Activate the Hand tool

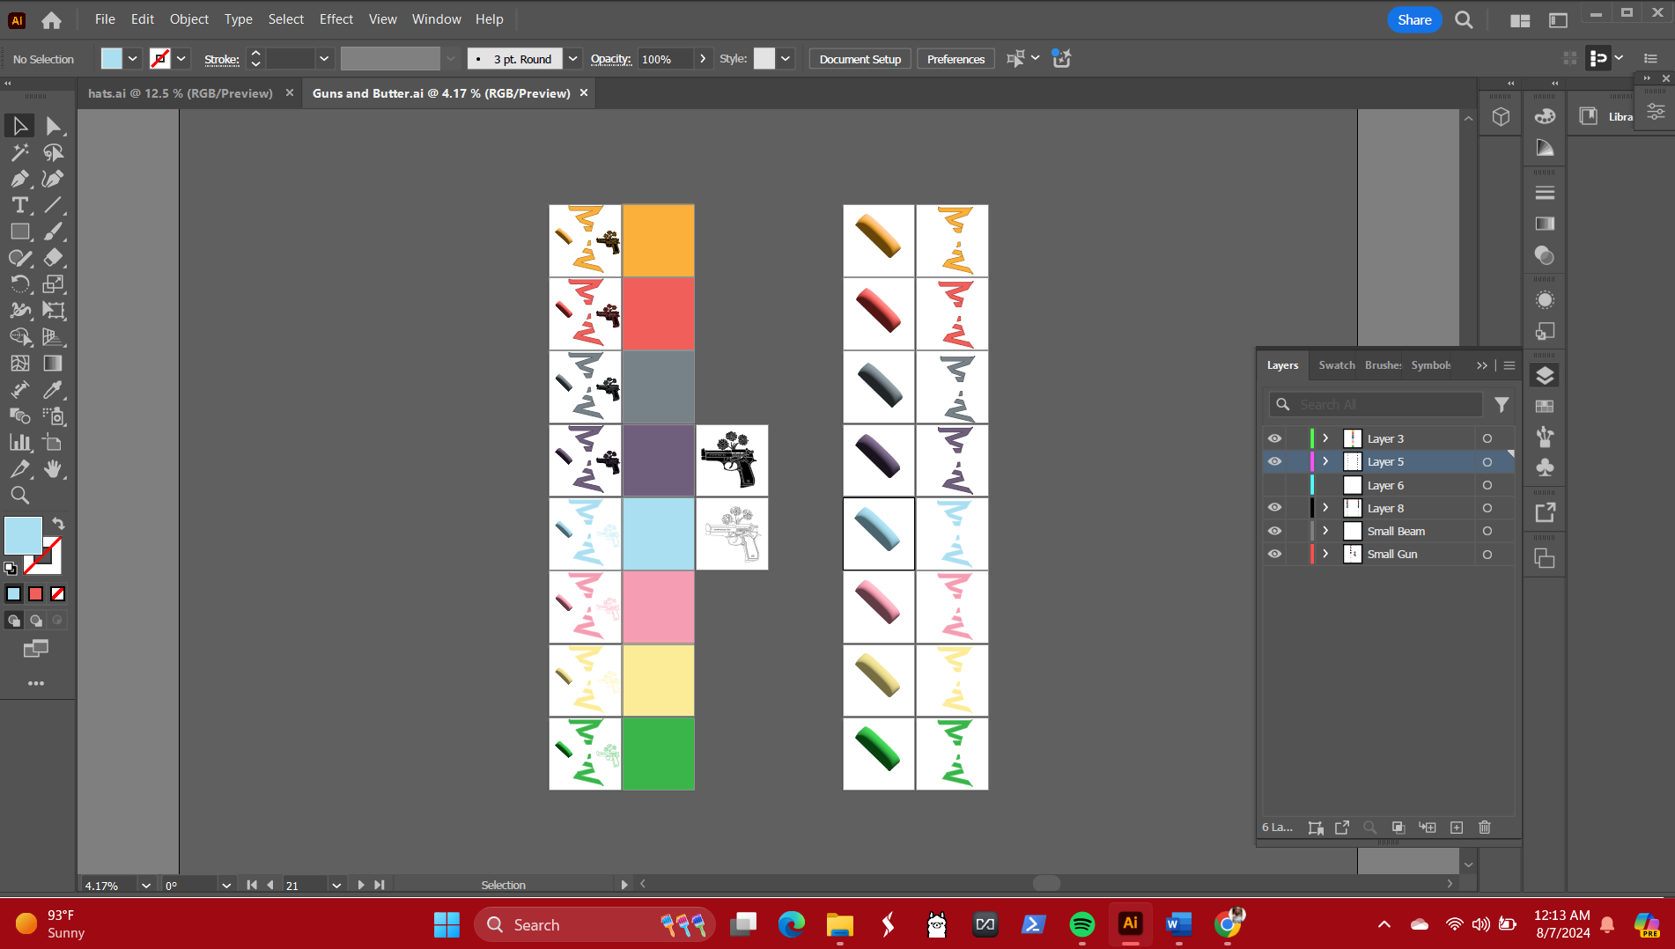coord(53,469)
